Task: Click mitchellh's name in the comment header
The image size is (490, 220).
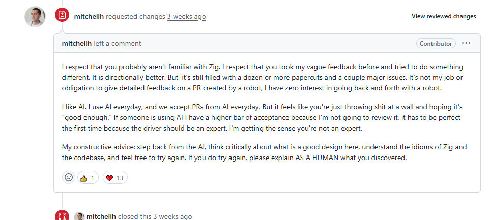Action: click(x=77, y=43)
